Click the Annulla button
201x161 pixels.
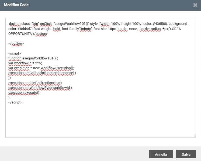(161, 154)
